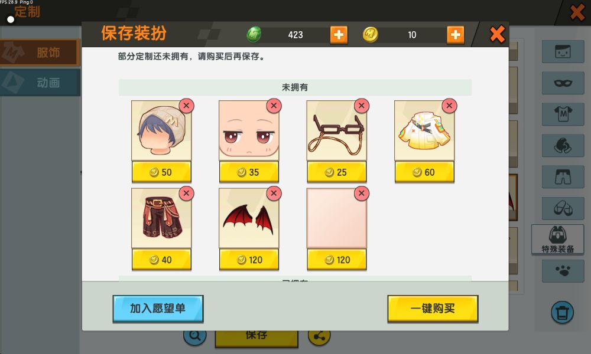
Task: Open the 服饰 clothing tab
Action: click(40, 53)
